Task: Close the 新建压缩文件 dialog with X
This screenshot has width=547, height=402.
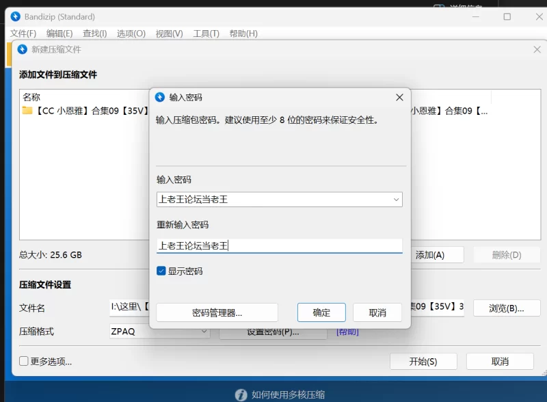Action: click(537, 49)
